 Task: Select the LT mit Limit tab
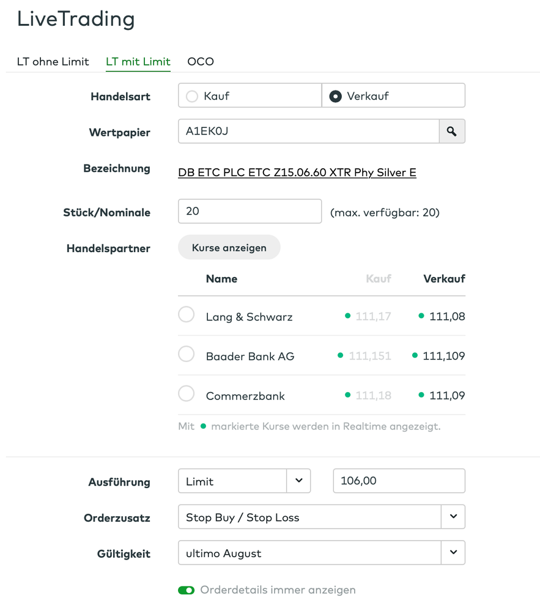138,62
